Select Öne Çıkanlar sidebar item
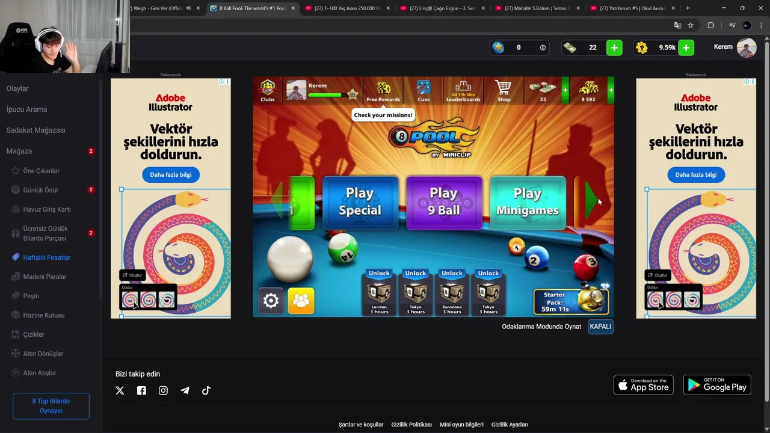Viewport: 770px width, 433px height. (x=41, y=171)
